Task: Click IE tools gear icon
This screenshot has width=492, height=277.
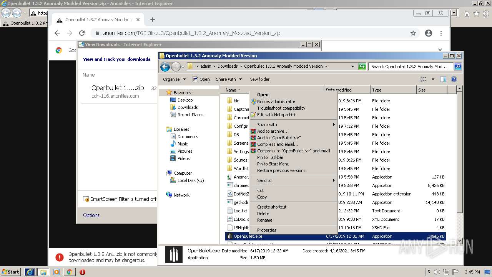Action: tap(486, 13)
